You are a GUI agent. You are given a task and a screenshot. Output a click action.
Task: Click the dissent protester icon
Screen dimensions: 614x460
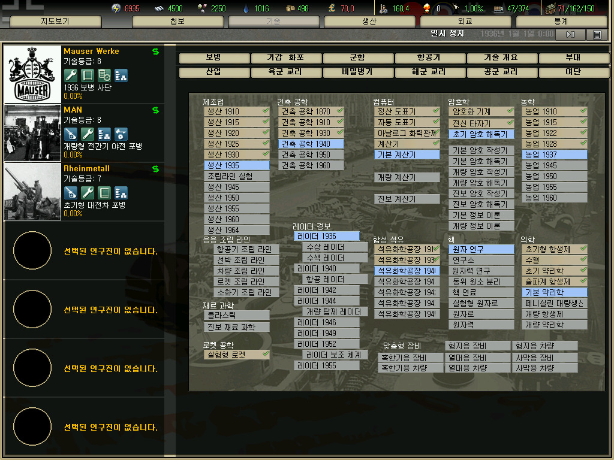[x=456, y=8]
